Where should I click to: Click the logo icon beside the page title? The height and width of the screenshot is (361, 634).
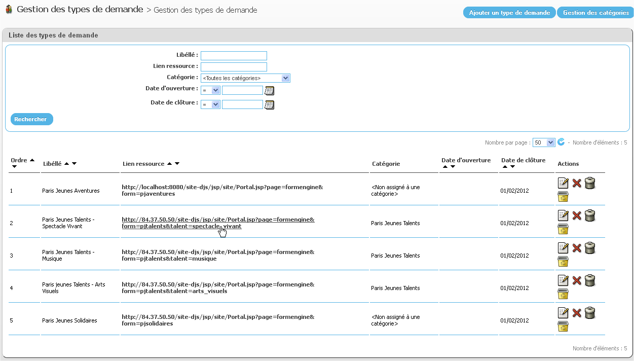tap(9, 9)
